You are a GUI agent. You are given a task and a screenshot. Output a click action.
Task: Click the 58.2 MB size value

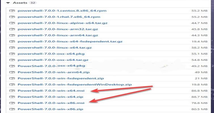(x=199, y=48)
